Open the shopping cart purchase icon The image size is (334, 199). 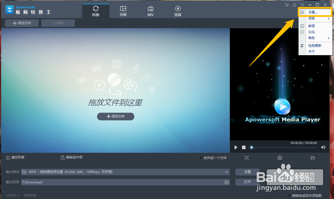click(287, 5)
